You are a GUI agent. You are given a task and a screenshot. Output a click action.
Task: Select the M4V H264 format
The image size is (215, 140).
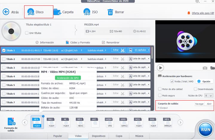coord(153,122)
